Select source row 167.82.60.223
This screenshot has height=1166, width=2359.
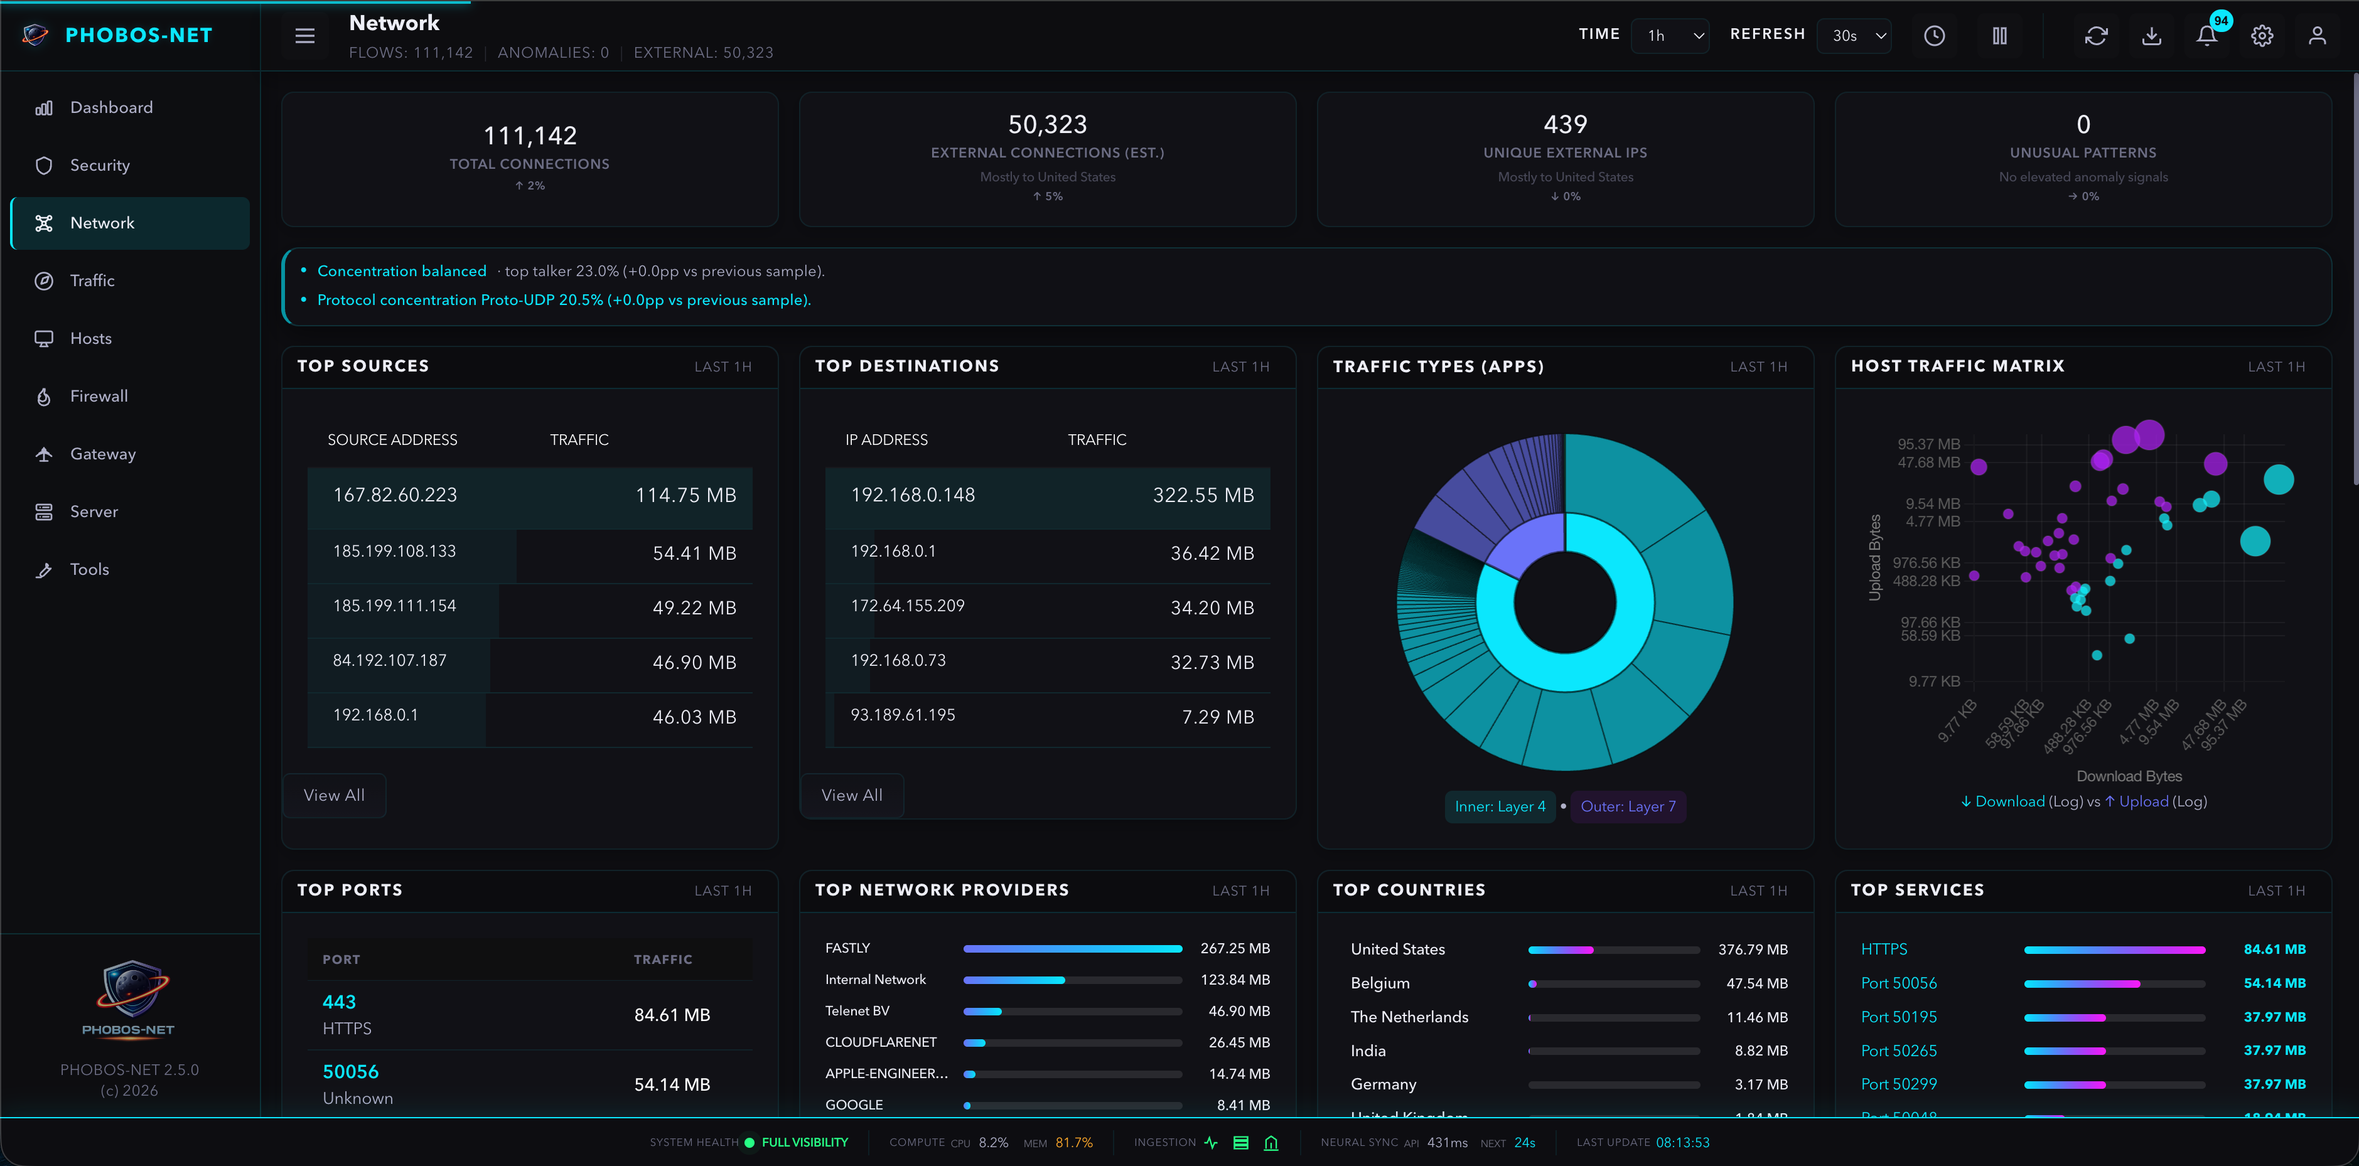529,495
